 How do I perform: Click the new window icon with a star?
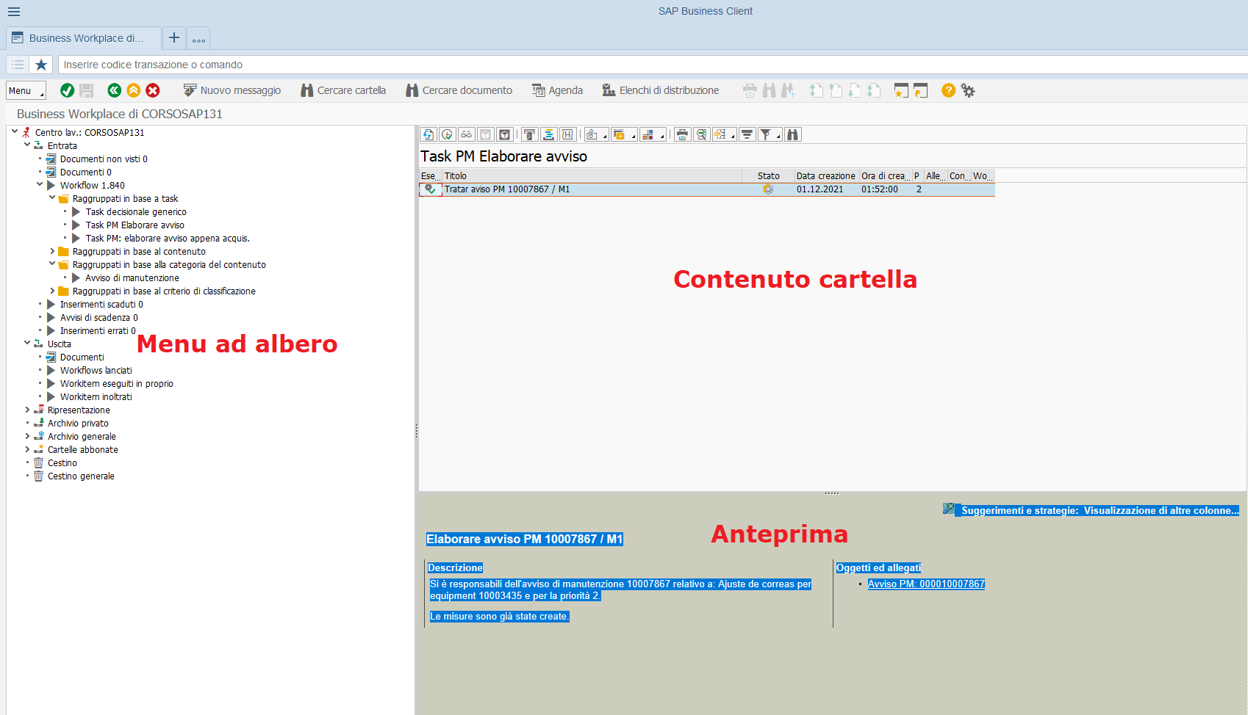901,90
